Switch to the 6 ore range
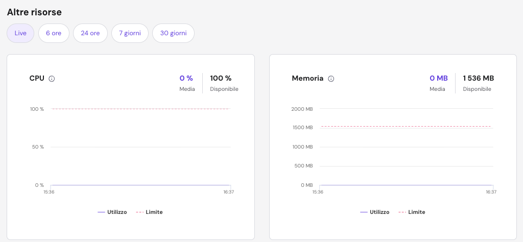 point(54,33)
